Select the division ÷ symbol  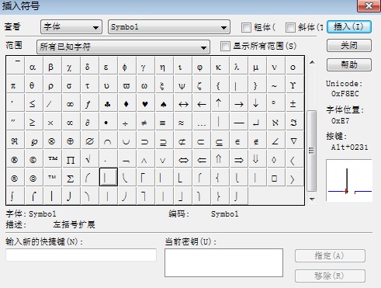(127, 121)
